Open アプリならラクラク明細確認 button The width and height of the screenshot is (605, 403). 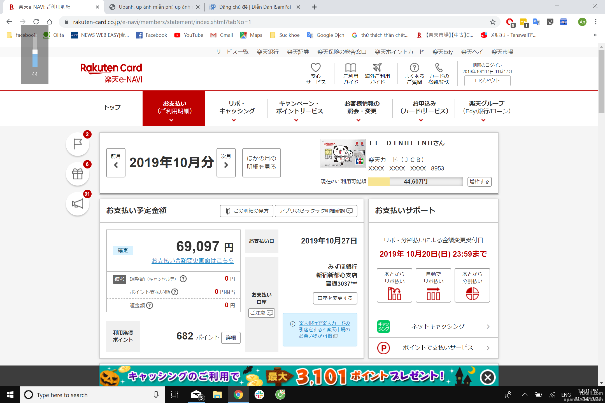click(x=316, y=211)
